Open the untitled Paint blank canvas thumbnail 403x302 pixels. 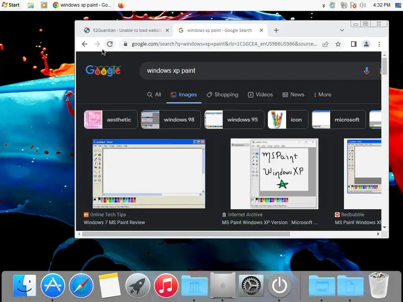(149, 174)
